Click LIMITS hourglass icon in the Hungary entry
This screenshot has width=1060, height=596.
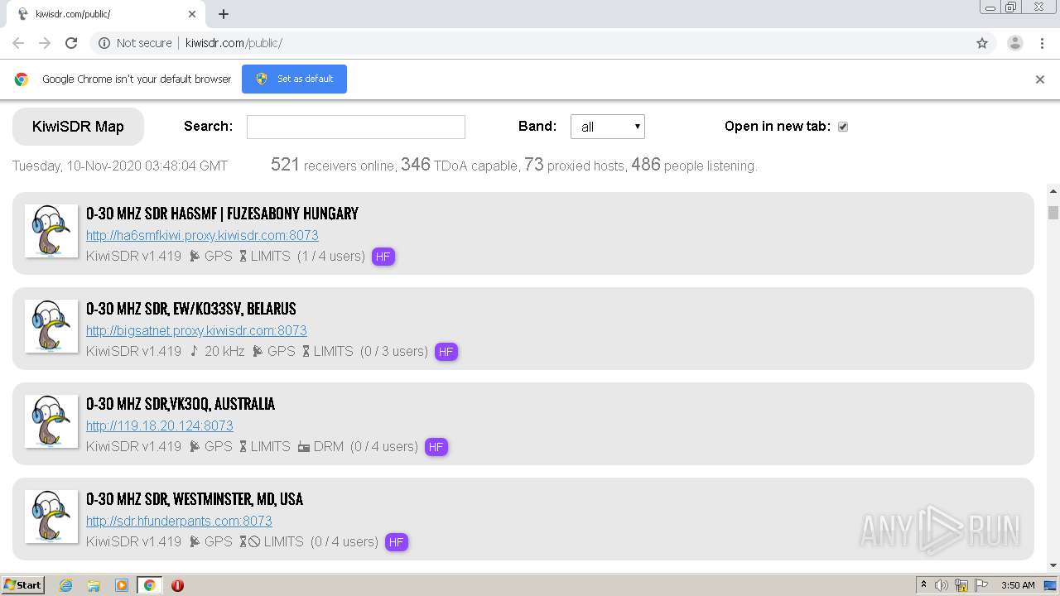[243, 257]
